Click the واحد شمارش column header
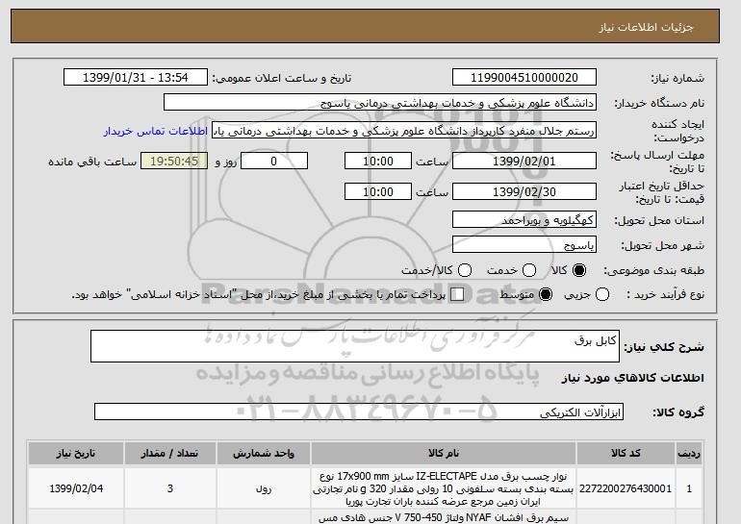 (x=264, y=453)
